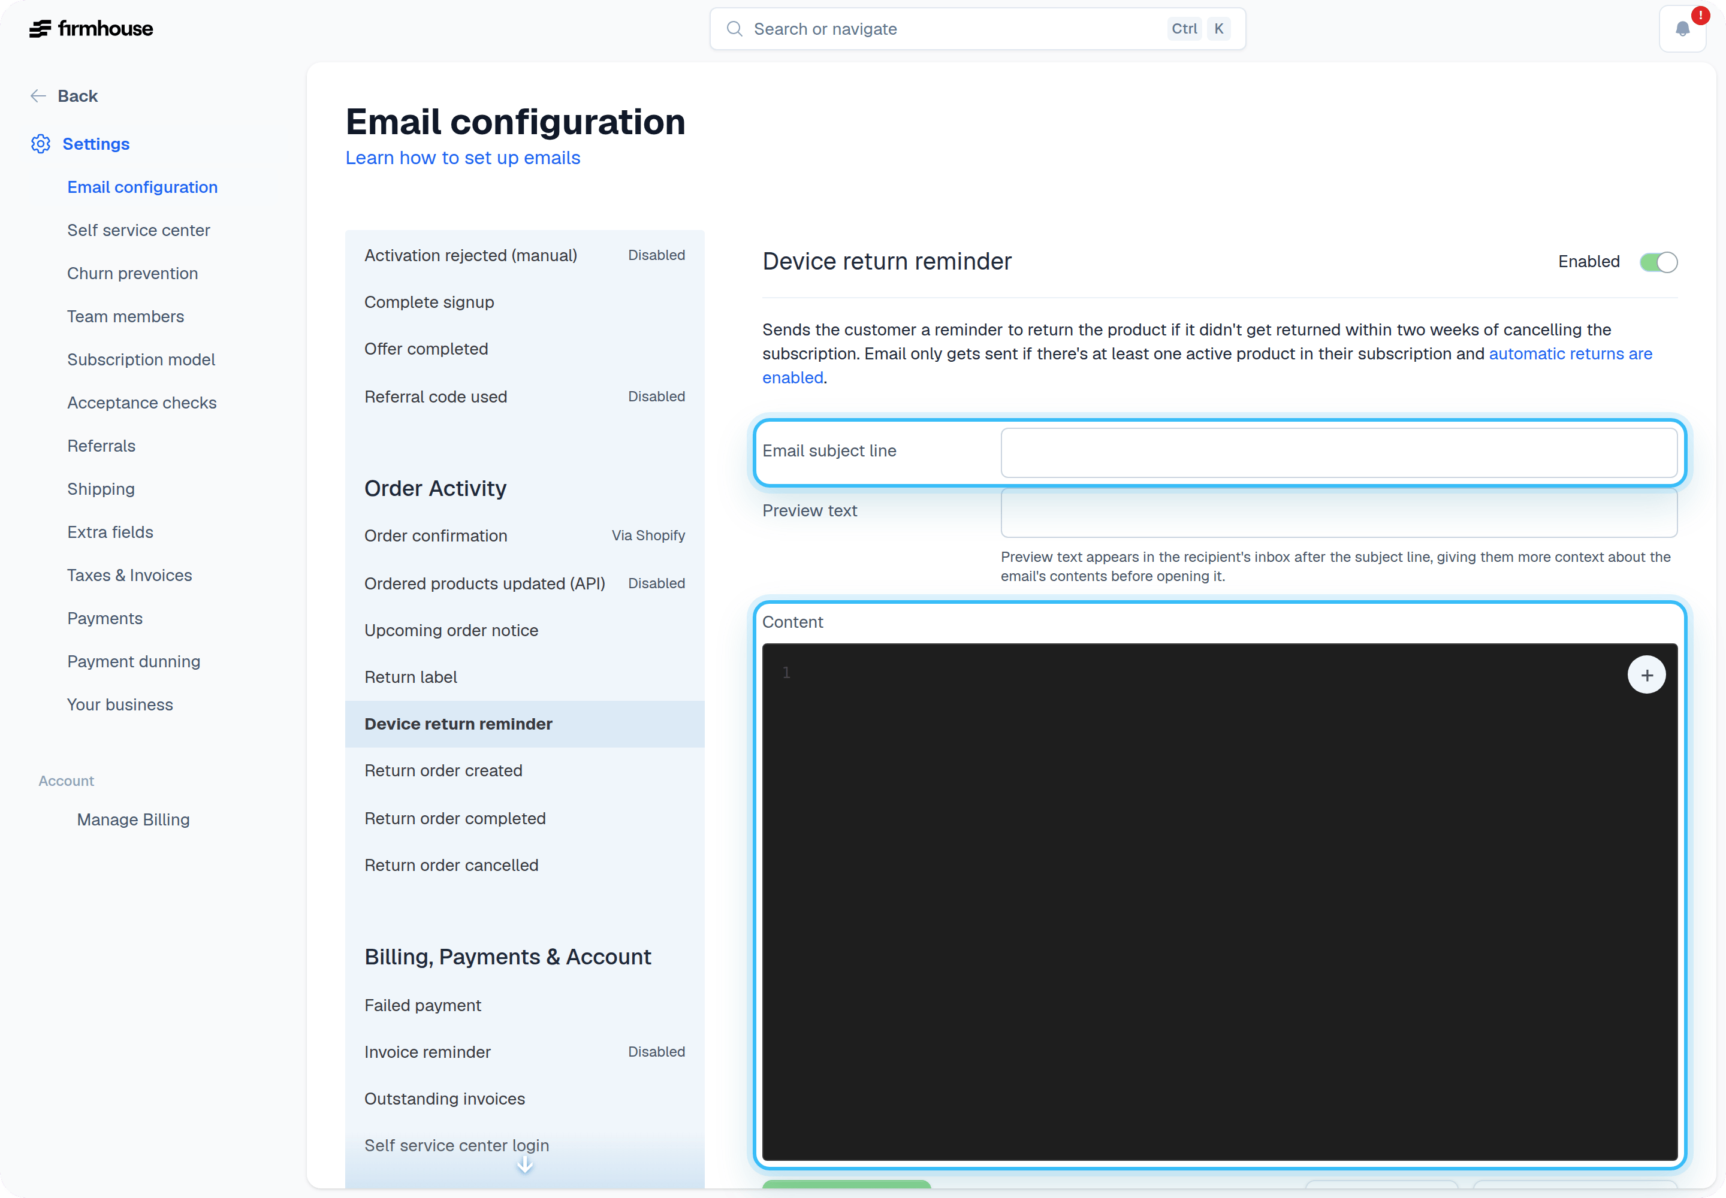Open the Learn how to set up emails link
This screenshot has height=1198, width=1726.
(463, 158)
